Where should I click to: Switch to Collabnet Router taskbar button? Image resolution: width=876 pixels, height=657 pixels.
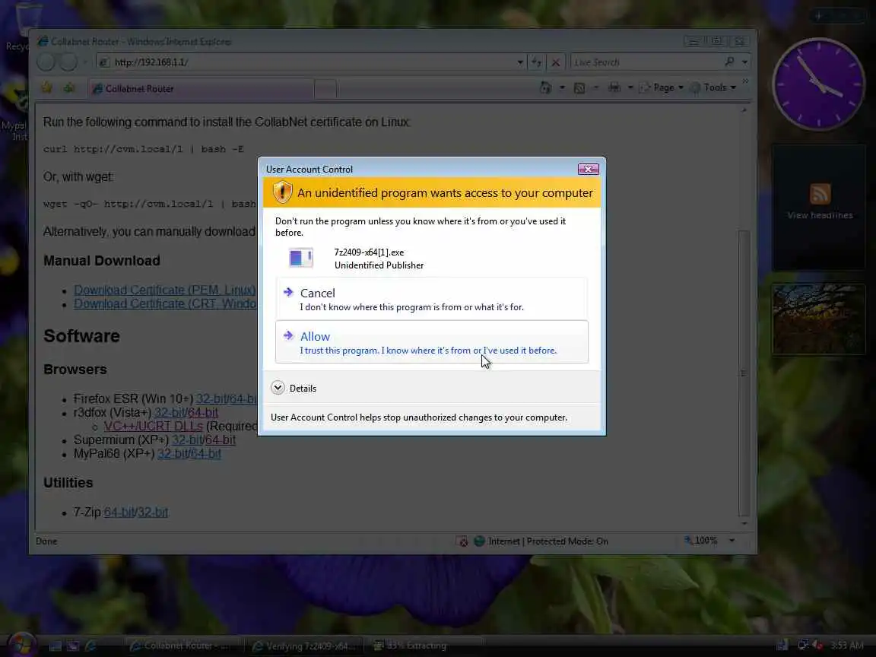pyautogui.click(x=183, y=646)
